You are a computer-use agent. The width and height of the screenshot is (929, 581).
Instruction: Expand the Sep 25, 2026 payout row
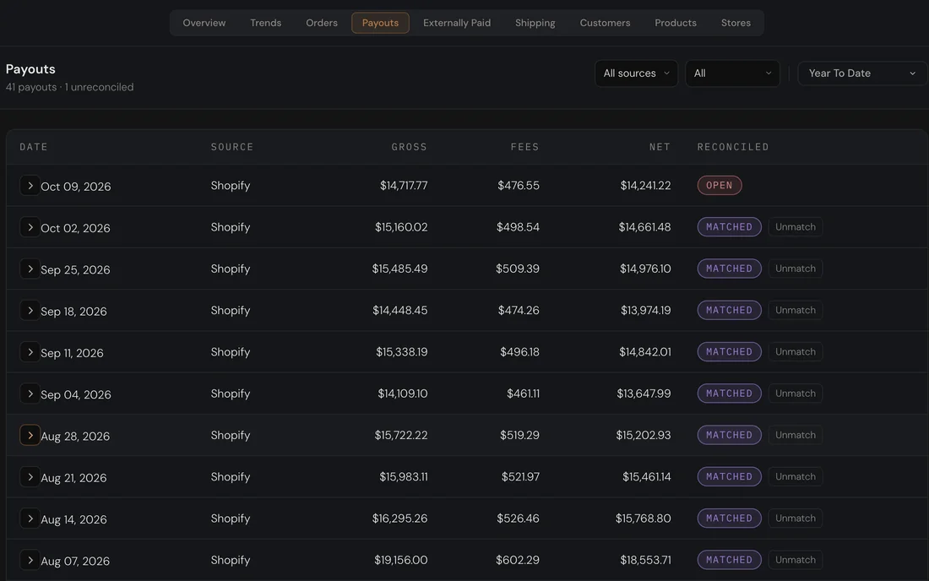click(x=30, y=269)
